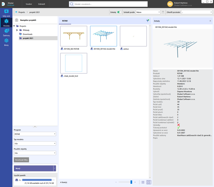Open the Můj účet sidebar section

[x=6, y=13]
